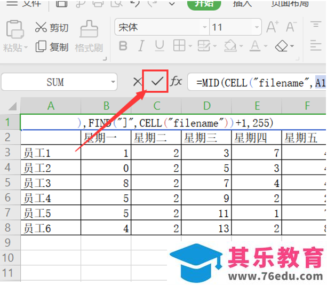
Task: Select row 1 header
Action: tap(10, 122)
